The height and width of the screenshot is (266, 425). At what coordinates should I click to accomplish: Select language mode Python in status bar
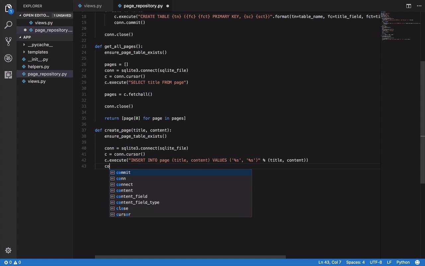[x=403, y=262]
